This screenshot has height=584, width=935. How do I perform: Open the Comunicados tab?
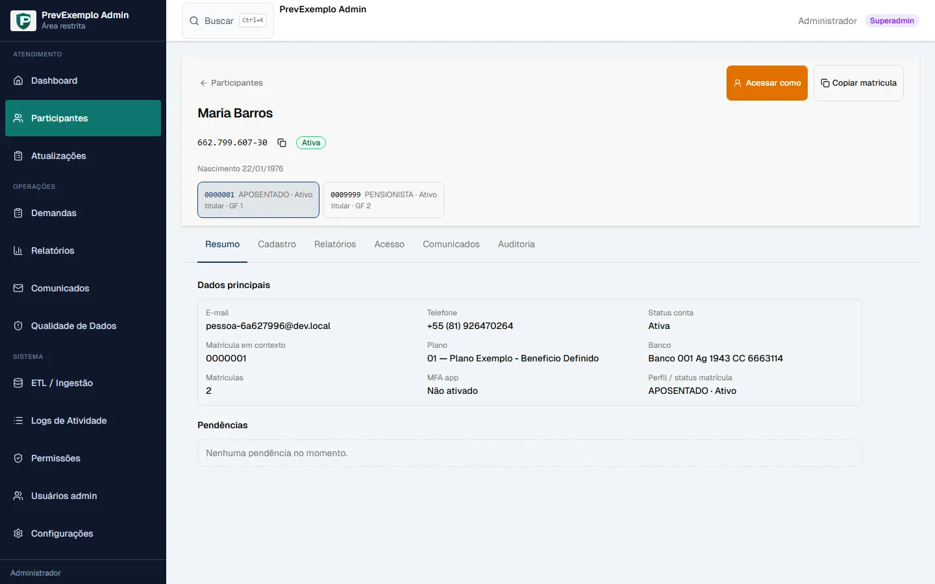451,245
